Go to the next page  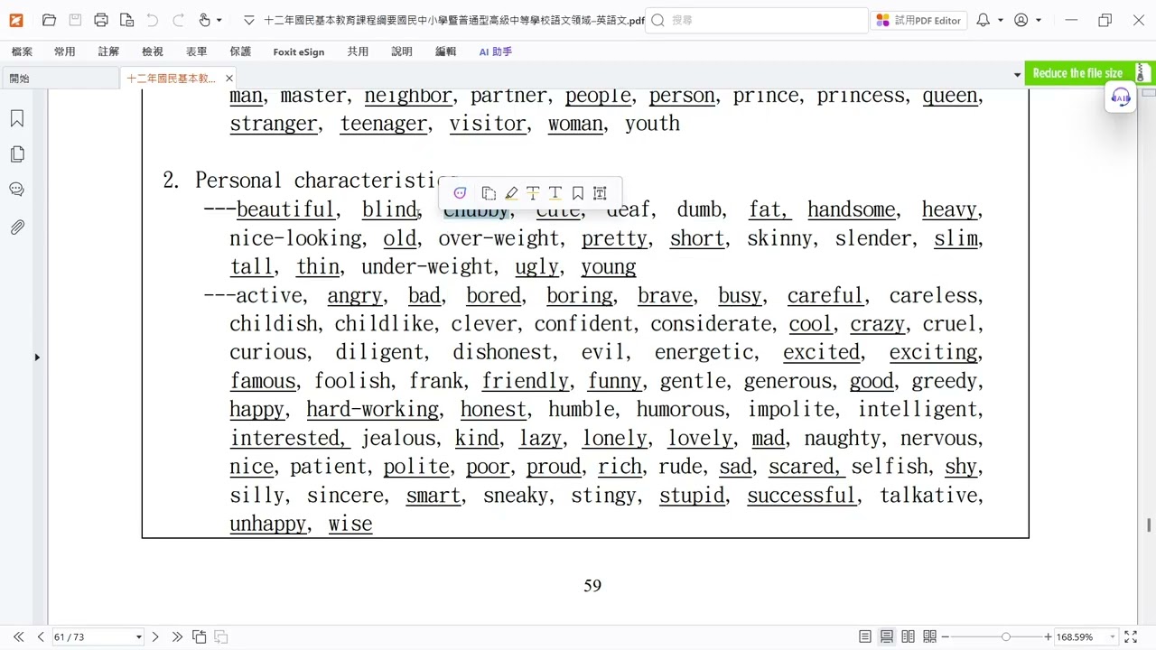pos(154,636)
